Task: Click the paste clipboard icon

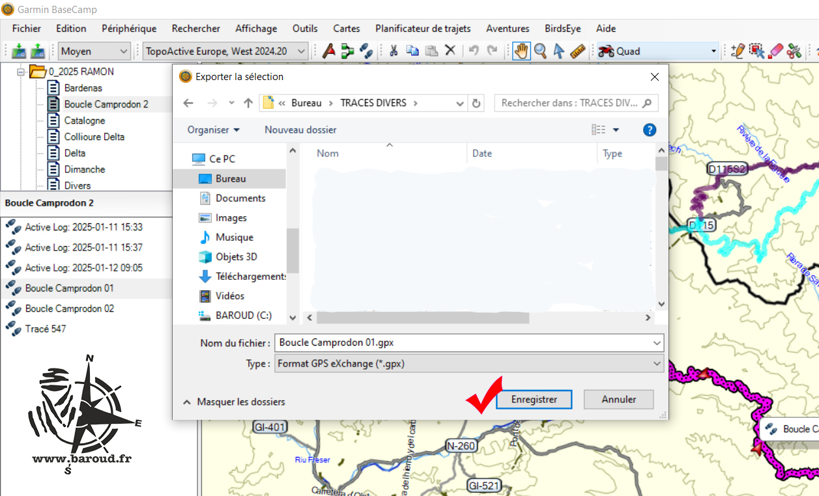Action: click(431, 51)
